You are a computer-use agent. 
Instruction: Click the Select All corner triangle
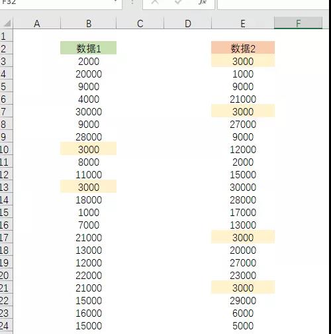pos(7,23)
